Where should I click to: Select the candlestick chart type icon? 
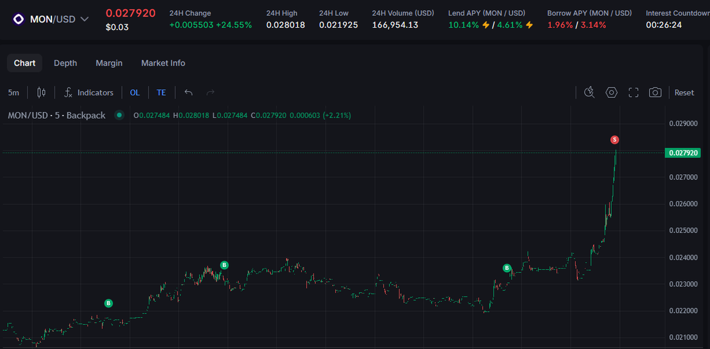click(x=40, y=92)
